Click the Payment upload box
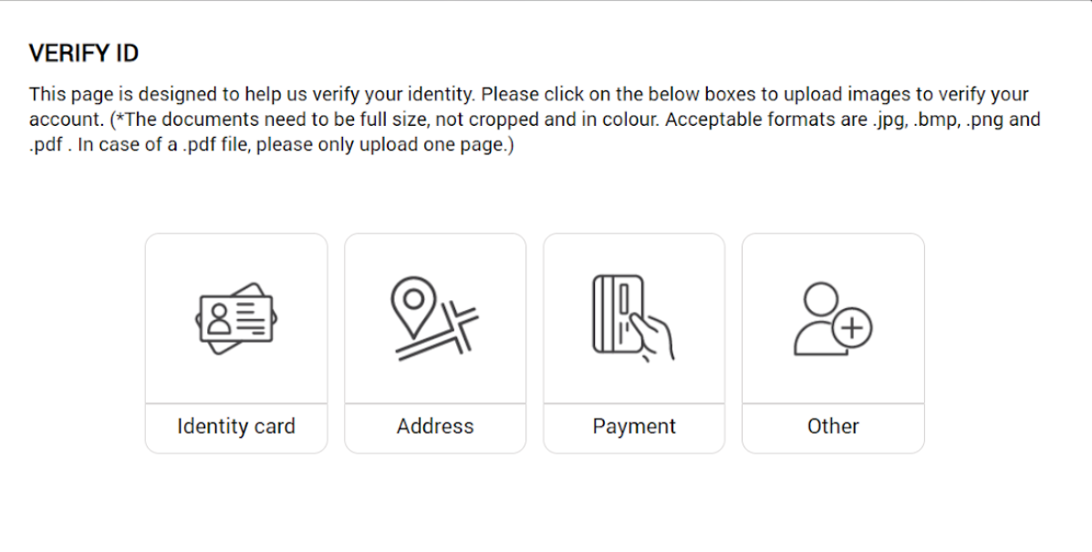 coord(634,343)
